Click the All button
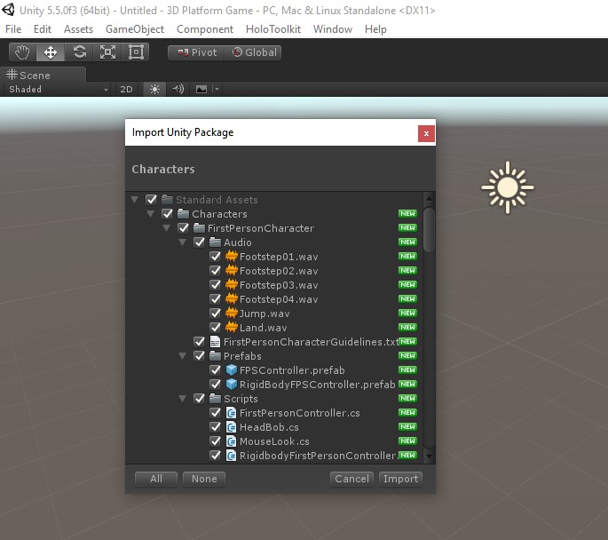 (156, 479)
